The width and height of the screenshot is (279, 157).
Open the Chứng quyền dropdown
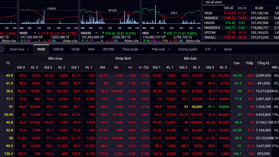pos(189,49)
